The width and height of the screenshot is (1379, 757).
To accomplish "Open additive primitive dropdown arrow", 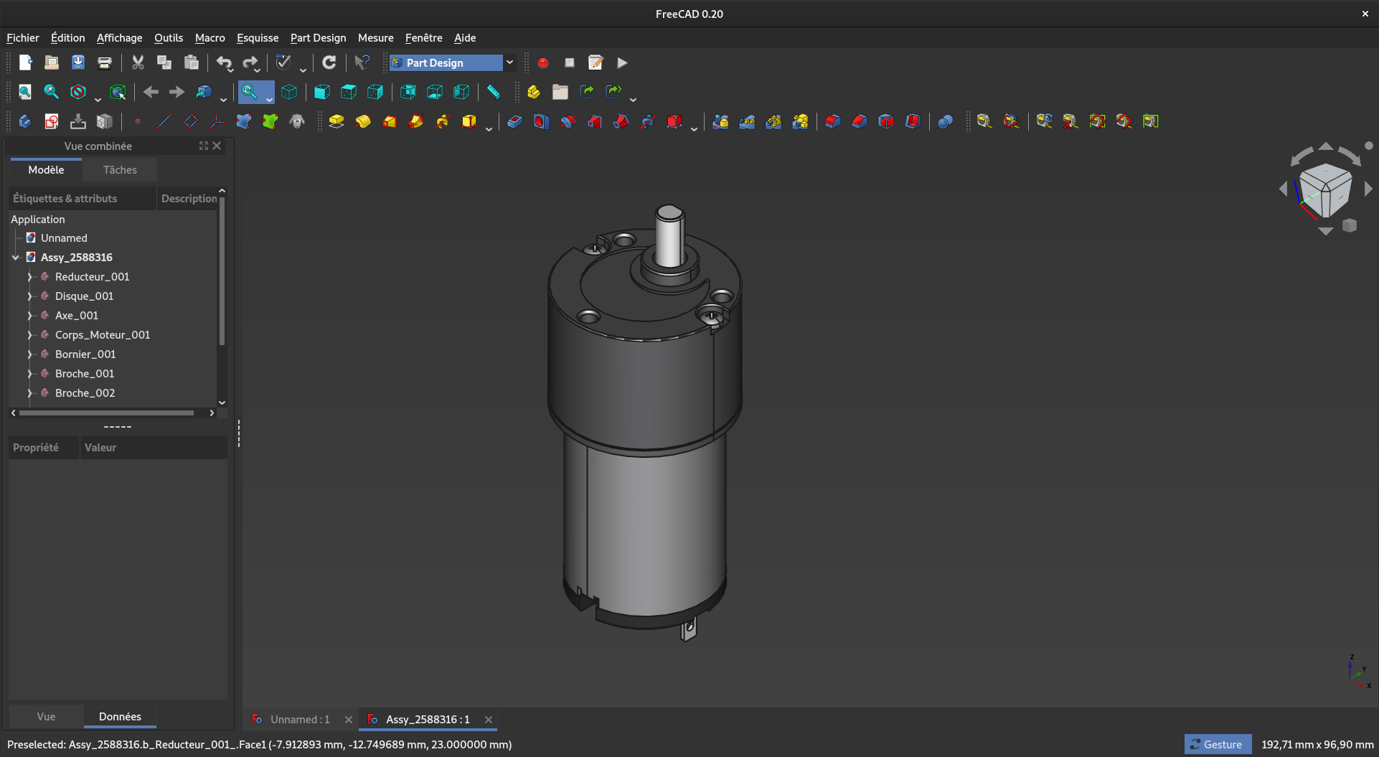I will (x=489, y=128).
